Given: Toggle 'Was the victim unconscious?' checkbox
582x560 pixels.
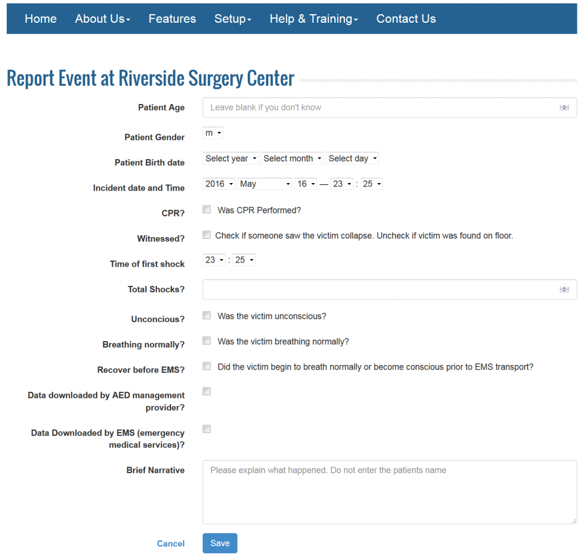Looking at the screenshot, I should coord(206,315).
